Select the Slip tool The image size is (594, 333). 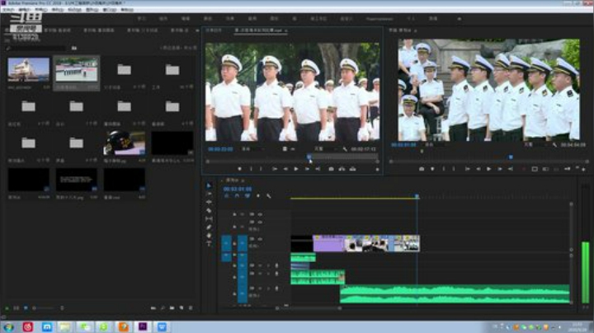coord(209,218)
